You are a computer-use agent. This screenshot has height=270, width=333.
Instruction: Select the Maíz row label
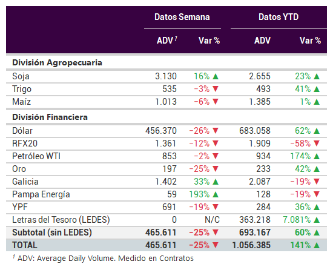click(x=21, y=102)
